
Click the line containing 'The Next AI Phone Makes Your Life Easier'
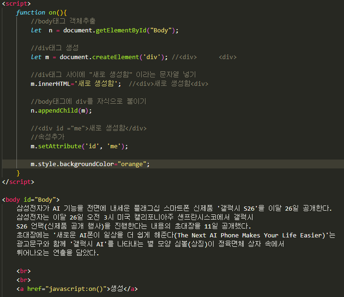coord(176,235)
